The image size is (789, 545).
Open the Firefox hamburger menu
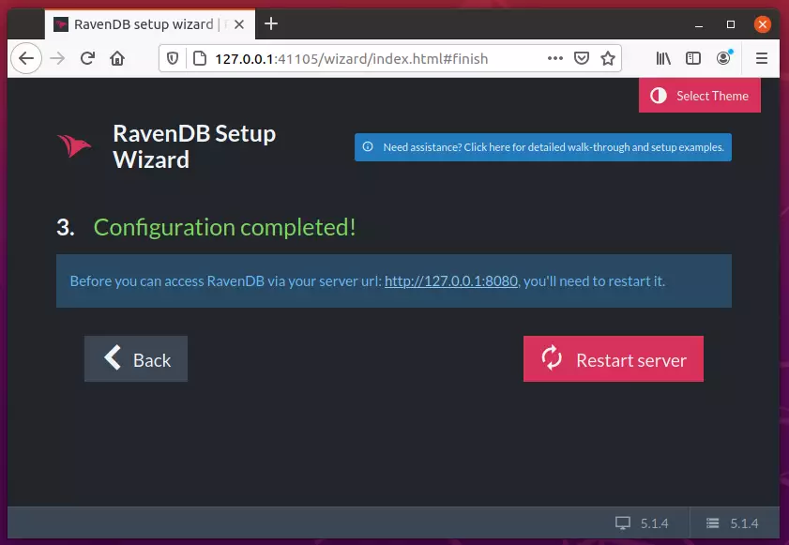762,58
